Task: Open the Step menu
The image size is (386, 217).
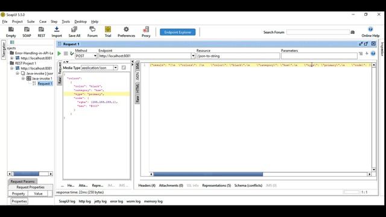Action: point(54,22)
